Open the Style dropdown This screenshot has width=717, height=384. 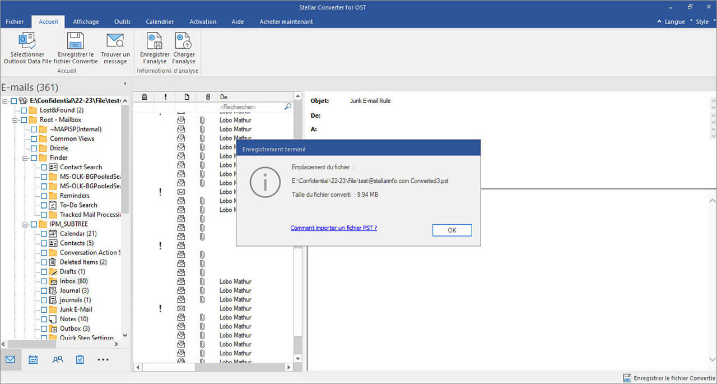702,22
